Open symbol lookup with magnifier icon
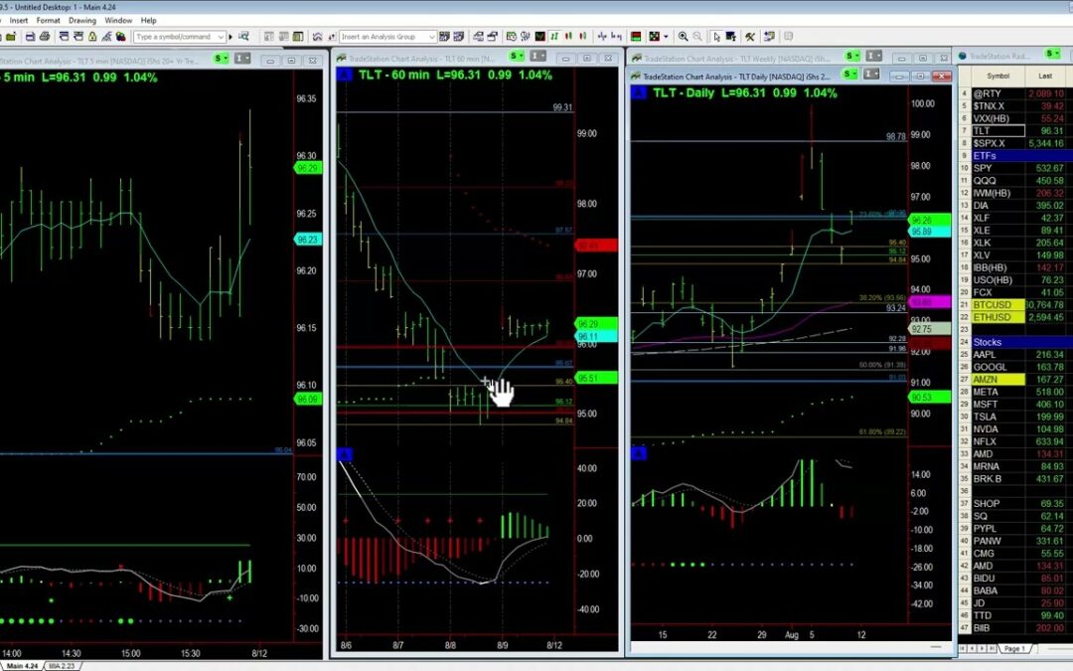 click(243, 37)
